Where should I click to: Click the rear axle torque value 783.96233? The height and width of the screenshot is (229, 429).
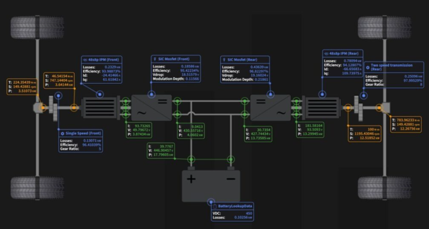[x=406, y=120]
